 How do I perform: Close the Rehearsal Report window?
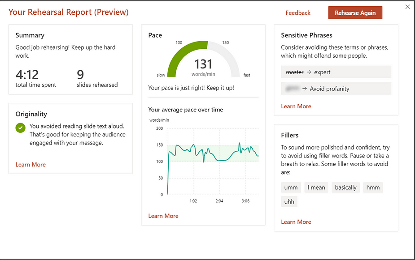point(407,7)
